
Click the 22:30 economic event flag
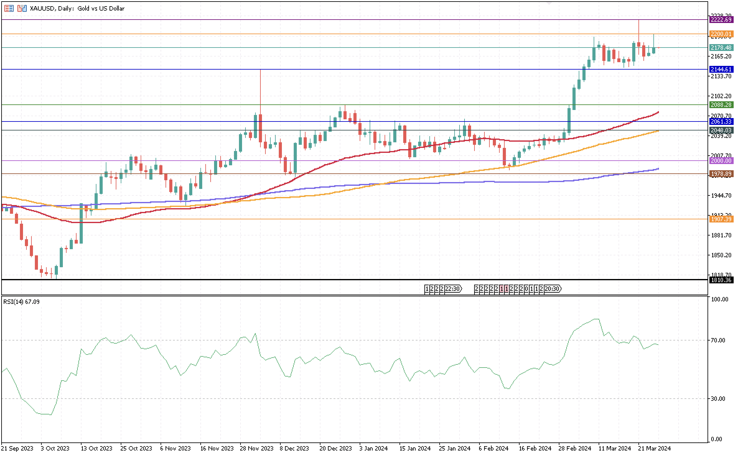[x=453, y=289]
